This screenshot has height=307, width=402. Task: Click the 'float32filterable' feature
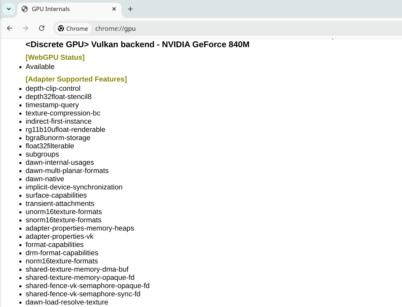(50, 146)
